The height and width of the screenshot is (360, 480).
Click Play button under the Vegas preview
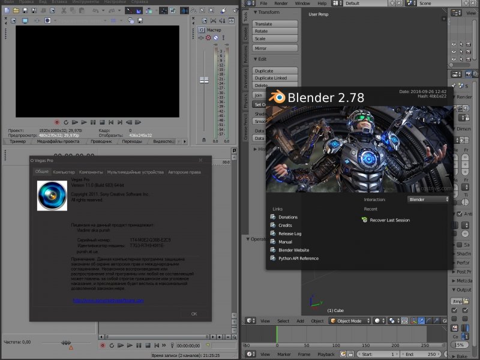pos(83,122)
